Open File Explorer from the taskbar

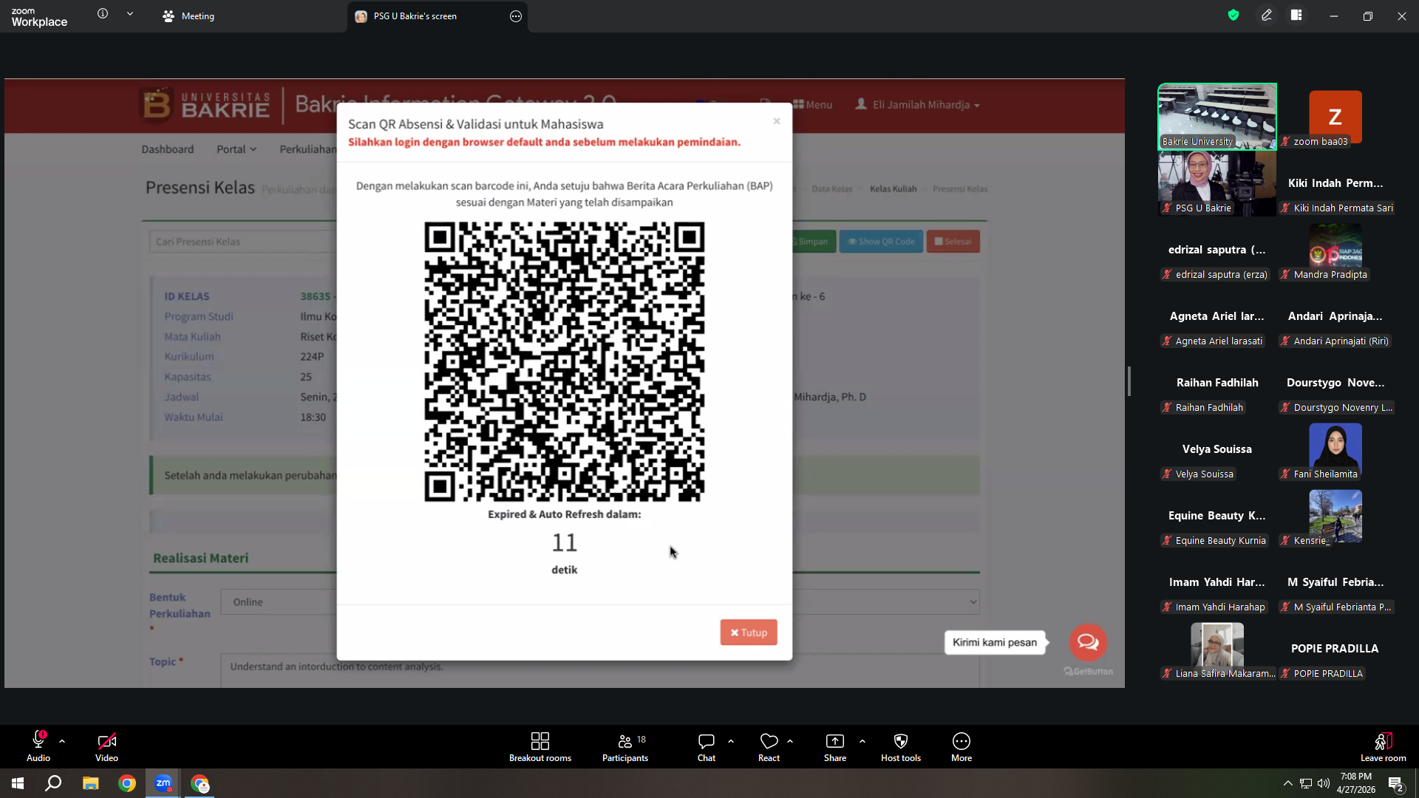coord(90,783)
